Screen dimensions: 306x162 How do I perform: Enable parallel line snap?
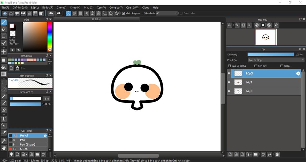click(x=74, y=13)
